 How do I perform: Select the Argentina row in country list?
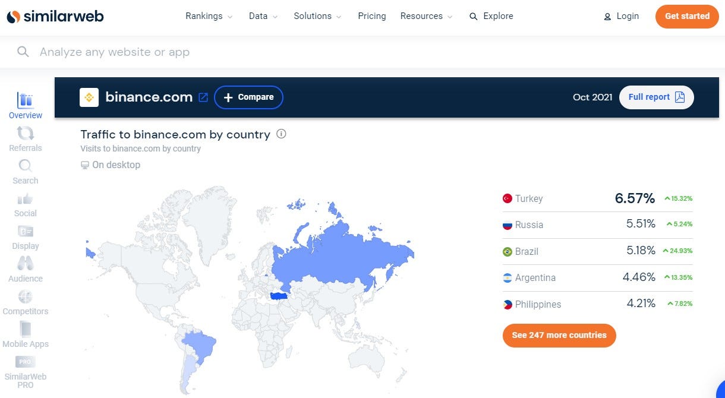point(598,277)
